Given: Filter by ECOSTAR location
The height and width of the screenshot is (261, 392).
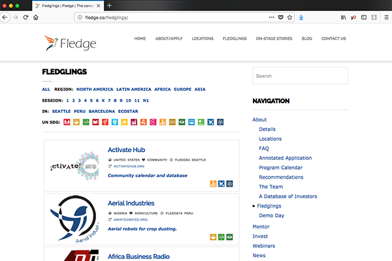Looking at the screenshot, I should (x=128, y=111).
